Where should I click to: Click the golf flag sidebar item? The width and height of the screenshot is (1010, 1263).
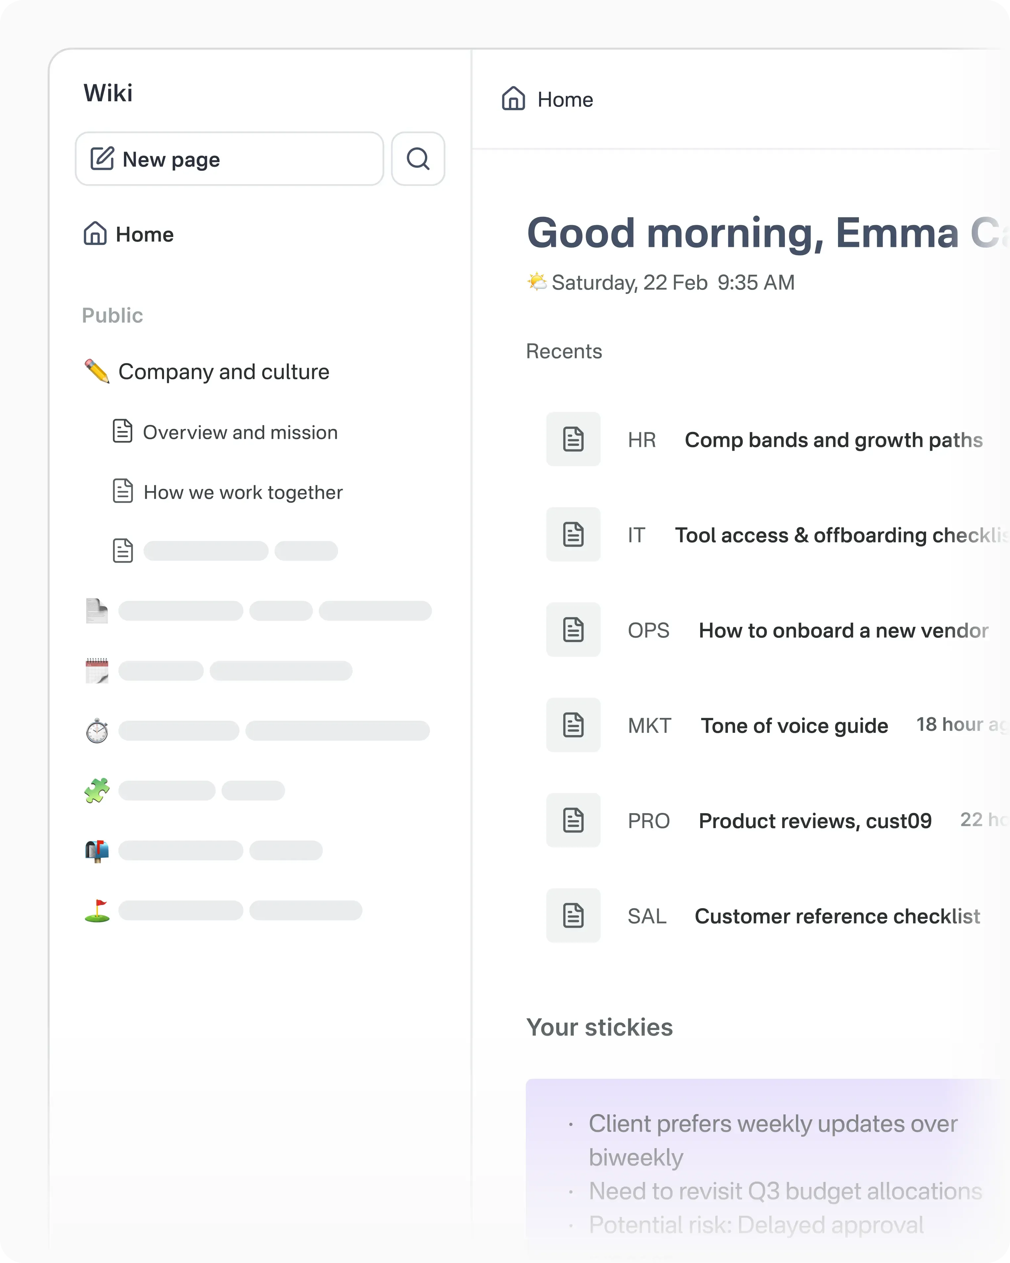coord(97,910)
